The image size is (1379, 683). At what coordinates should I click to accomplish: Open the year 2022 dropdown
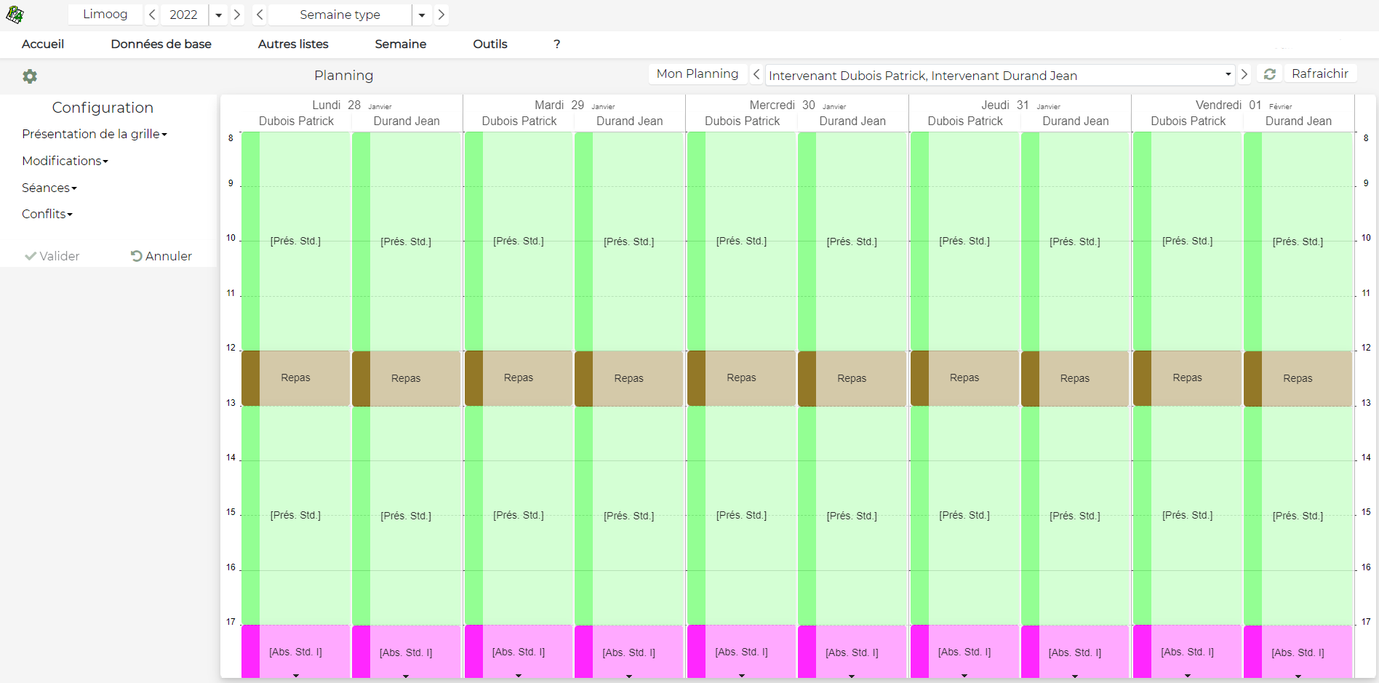click(x=218, y=15)
